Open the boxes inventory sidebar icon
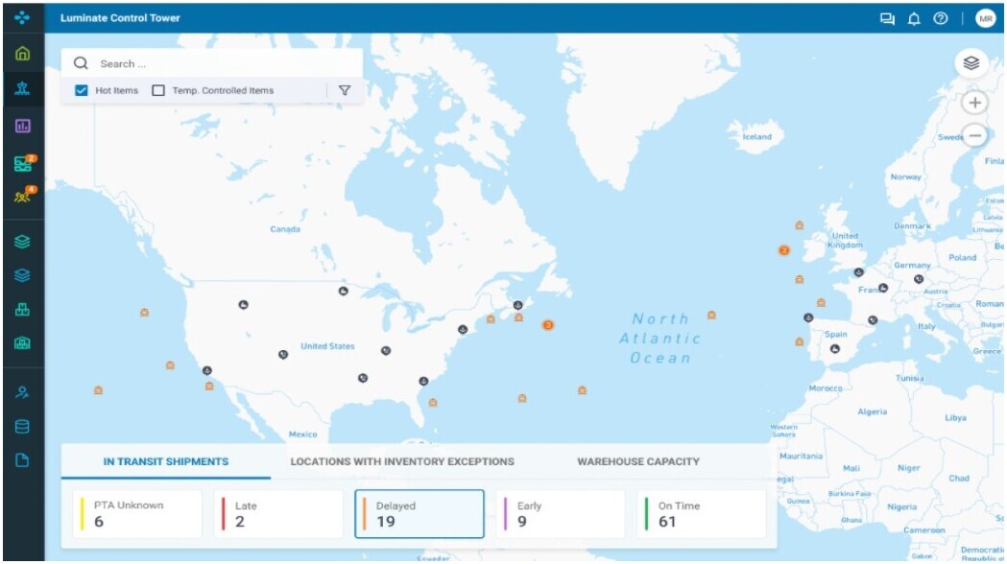Image resolution: width=1007 pixels, height=564 pixels. (x=22, y=310)
